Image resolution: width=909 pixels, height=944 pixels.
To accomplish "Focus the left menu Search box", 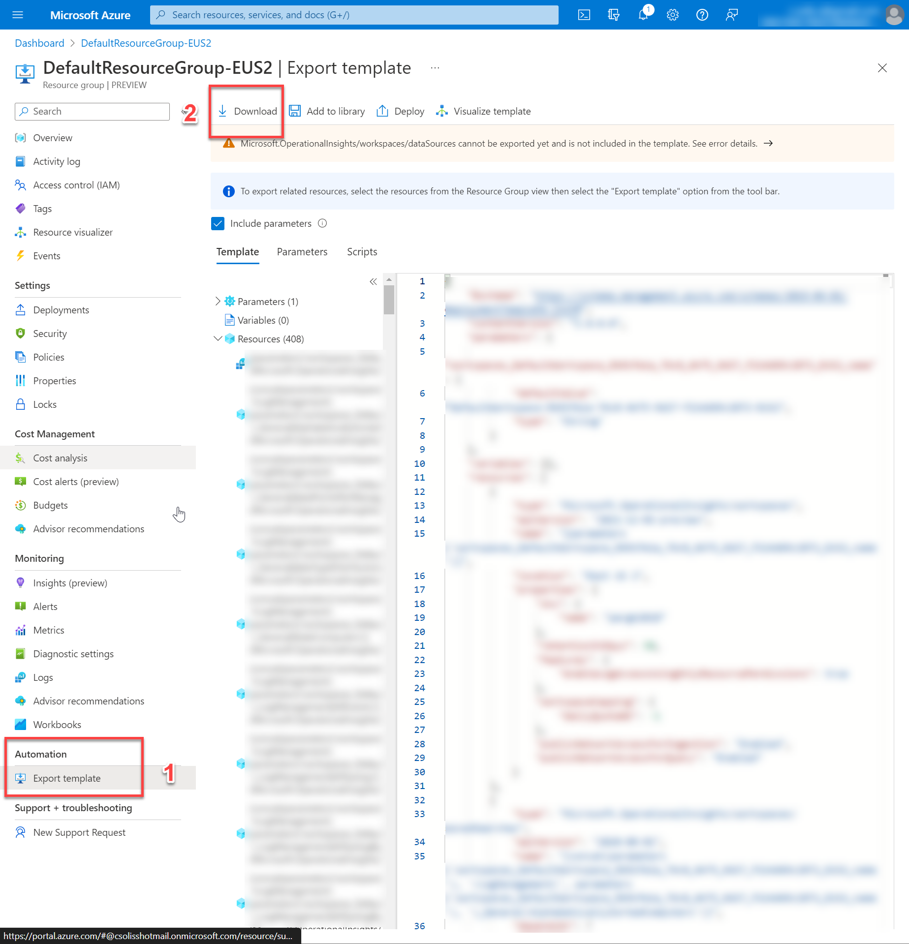I will click(x=92, y=111).
